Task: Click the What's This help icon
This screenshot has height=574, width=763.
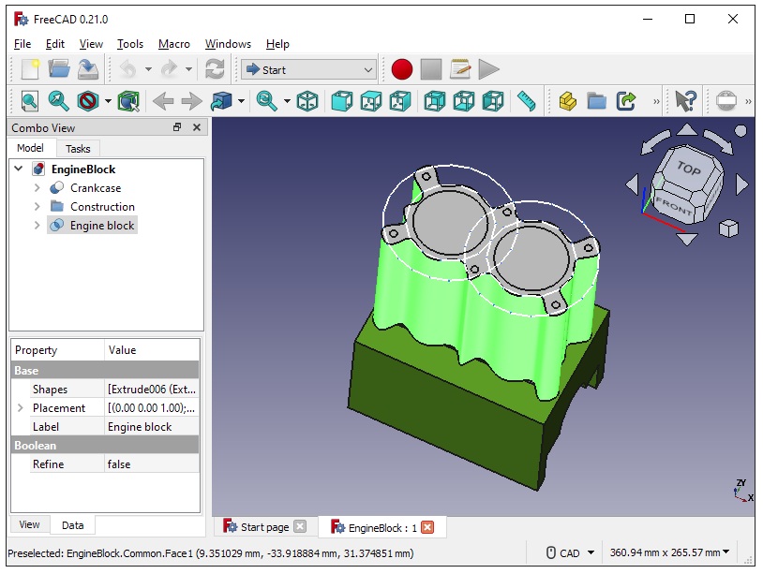Action: (x=686, y=101)
